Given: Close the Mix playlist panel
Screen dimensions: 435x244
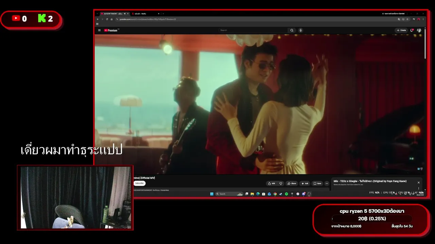Looking at the screenshot, I should tap(419, 182).
